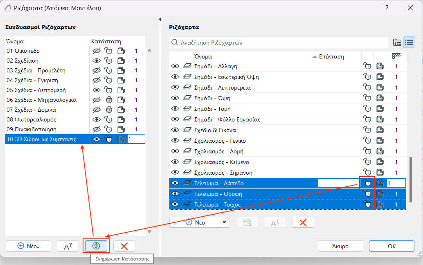Click the rename icon under layers list
This screenshot has width=423, height=265.
275,222
